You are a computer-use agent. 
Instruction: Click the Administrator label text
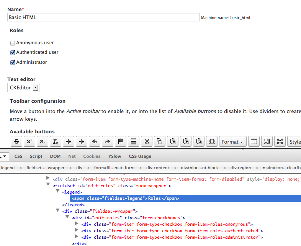[x=31, y=62]
